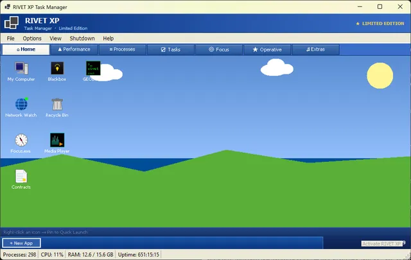This screenshot has height=260, width=411.
Task: Click "RAM: 12.6 / 15.6 GB" status entry
Action: tap(91, 254)
